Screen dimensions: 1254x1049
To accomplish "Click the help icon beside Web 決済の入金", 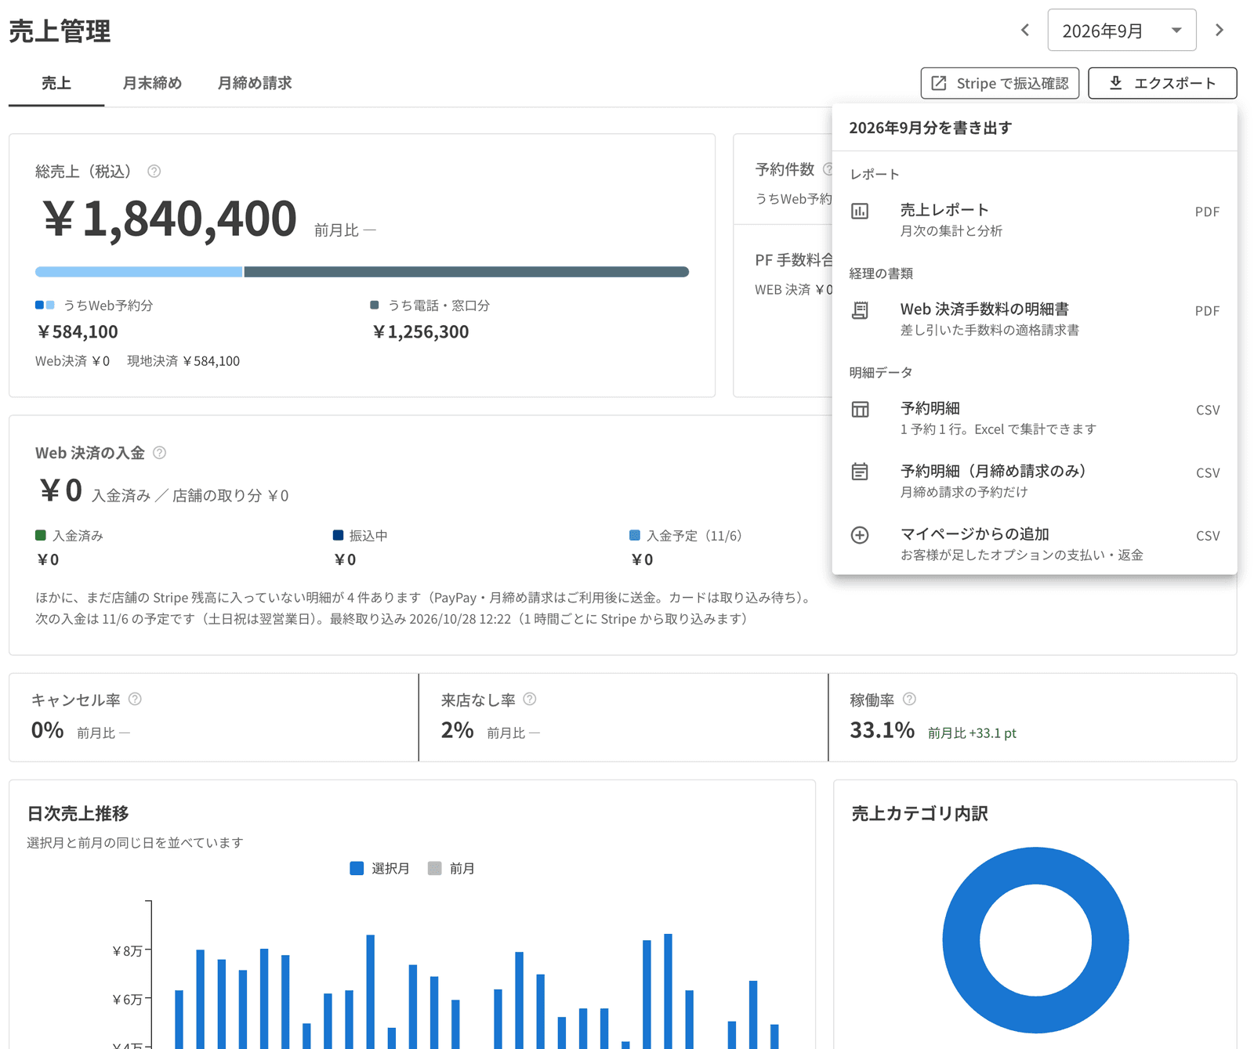I will click(160, 452).
